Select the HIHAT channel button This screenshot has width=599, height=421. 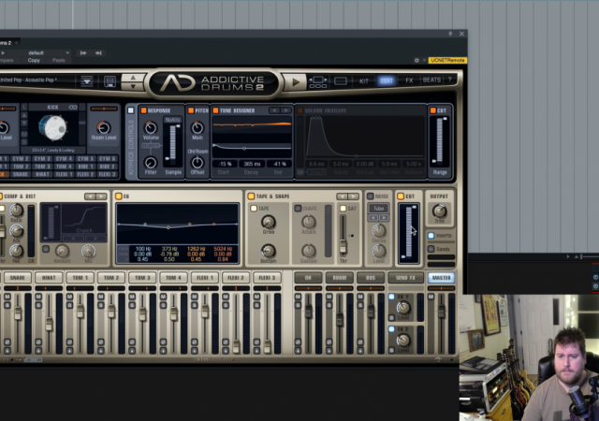click(49, 278)
